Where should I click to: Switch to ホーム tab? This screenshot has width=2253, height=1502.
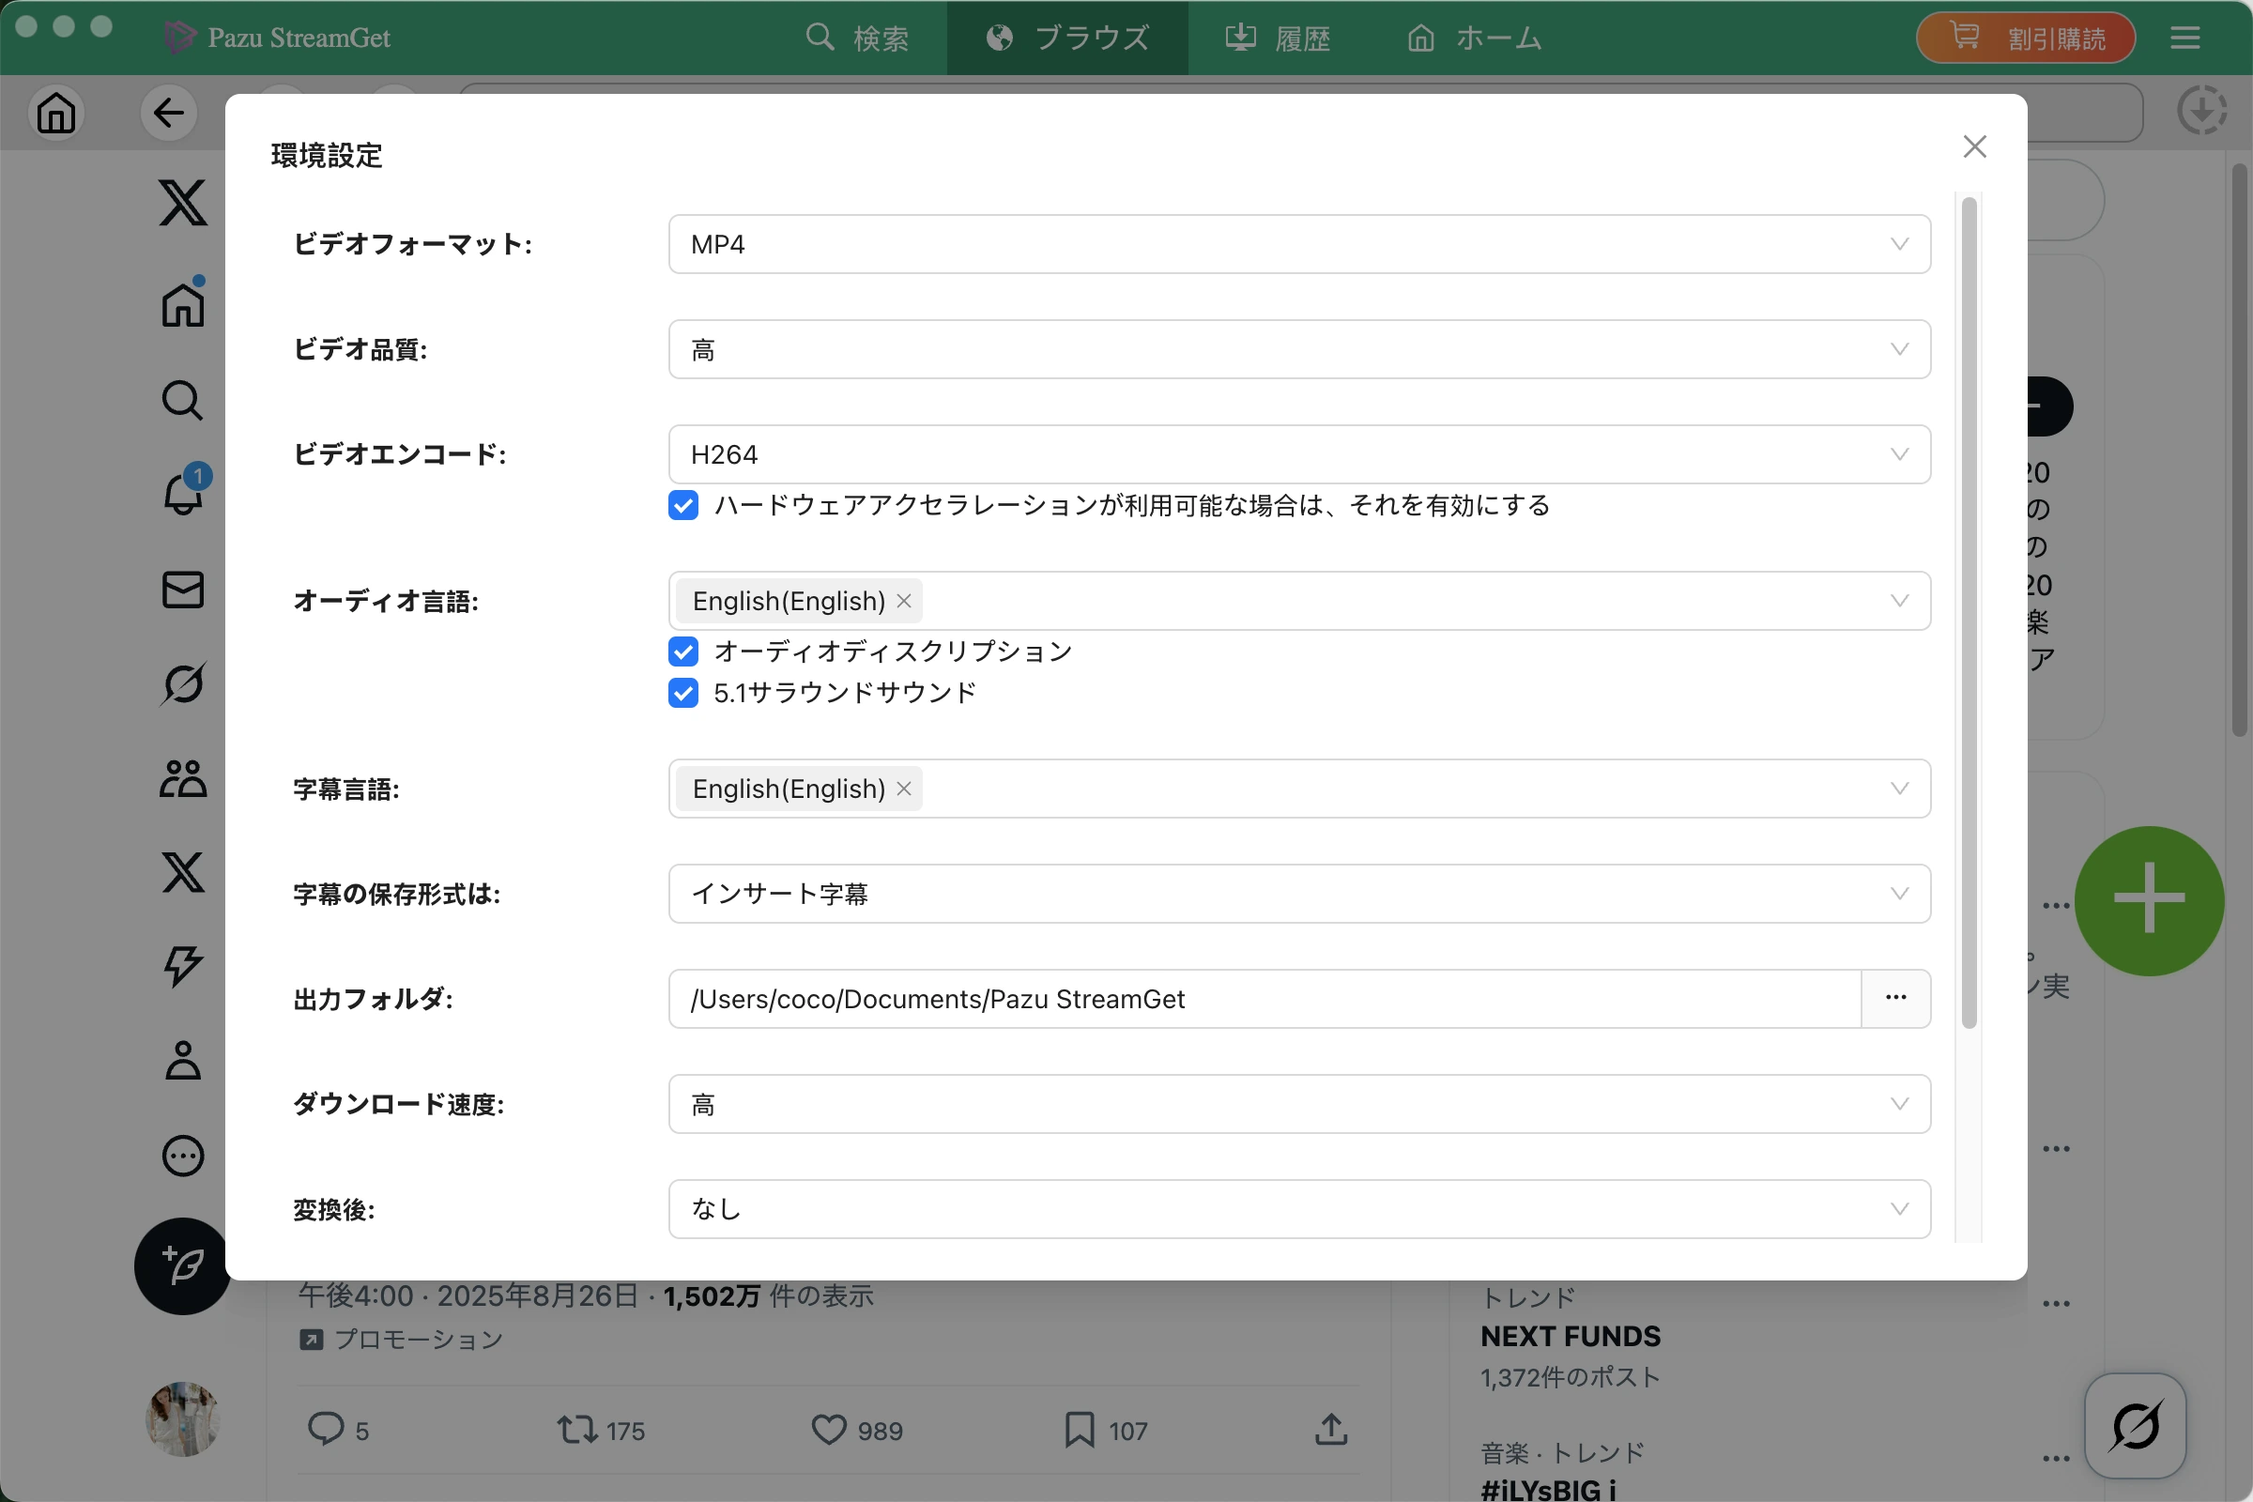1474,38
